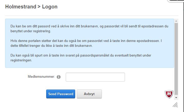Viewport: 184px width, 112px height.
Task: Click the info icon beside Medlemsnummer
Action: coord(59,77)
